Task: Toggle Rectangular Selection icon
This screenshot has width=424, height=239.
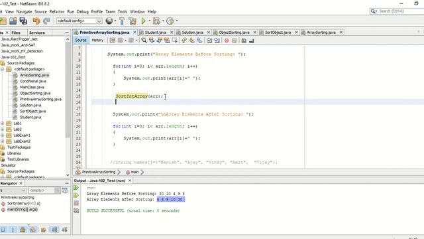Action: coord(174,40)
